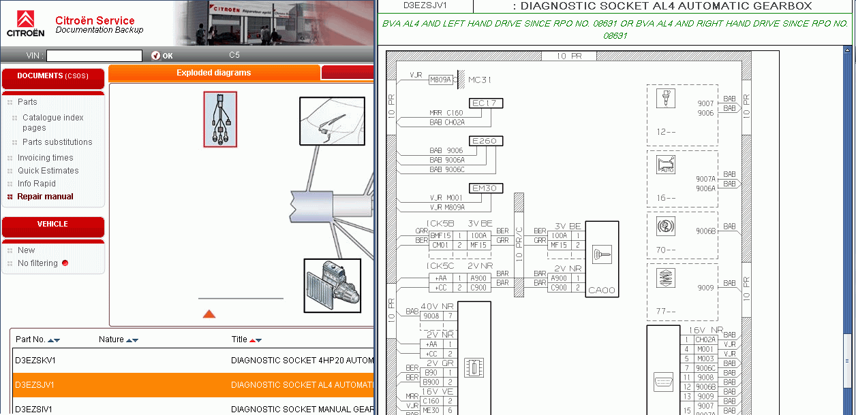The height and width of the screenshot is (415, 856).
Task: Open Info Rapid
Action: 37,184
